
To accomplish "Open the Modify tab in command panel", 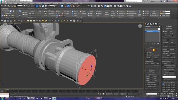I will pos(148,24).
